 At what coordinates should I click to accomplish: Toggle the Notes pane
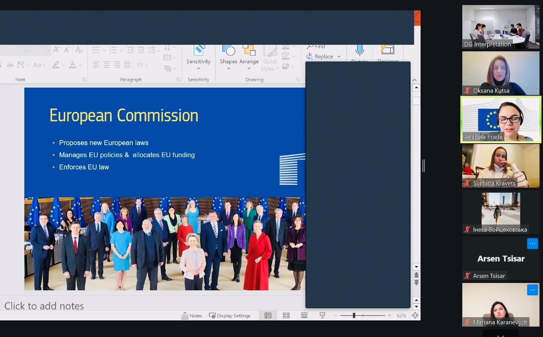point(192,315)
